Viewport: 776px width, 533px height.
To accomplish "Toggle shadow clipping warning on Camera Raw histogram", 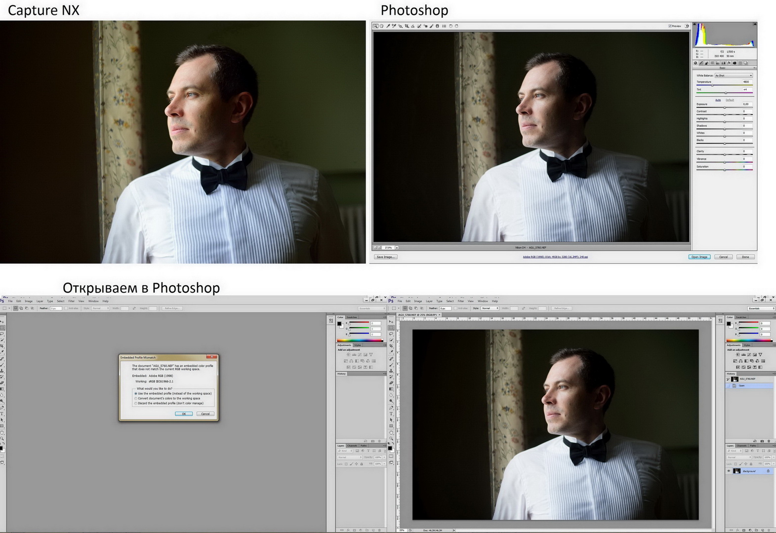I will click(x=694, y=24).
